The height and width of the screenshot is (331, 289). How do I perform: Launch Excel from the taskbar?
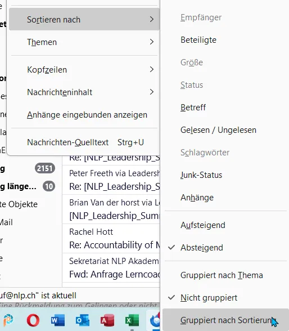(132, 320)
